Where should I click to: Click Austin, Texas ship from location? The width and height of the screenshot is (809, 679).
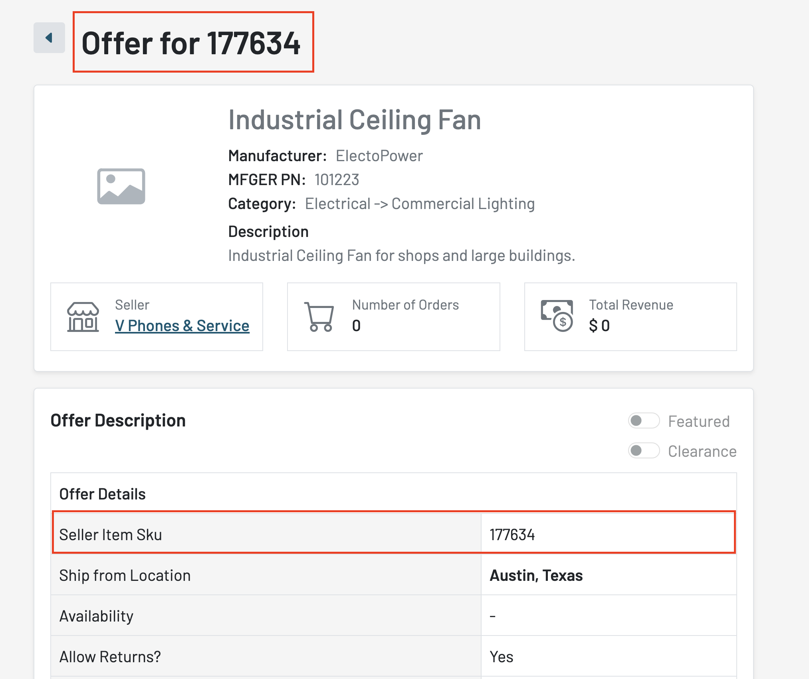click(x=536, y=575)
